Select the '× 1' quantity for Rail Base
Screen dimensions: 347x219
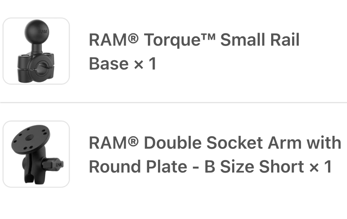click(x=145, y=64)
